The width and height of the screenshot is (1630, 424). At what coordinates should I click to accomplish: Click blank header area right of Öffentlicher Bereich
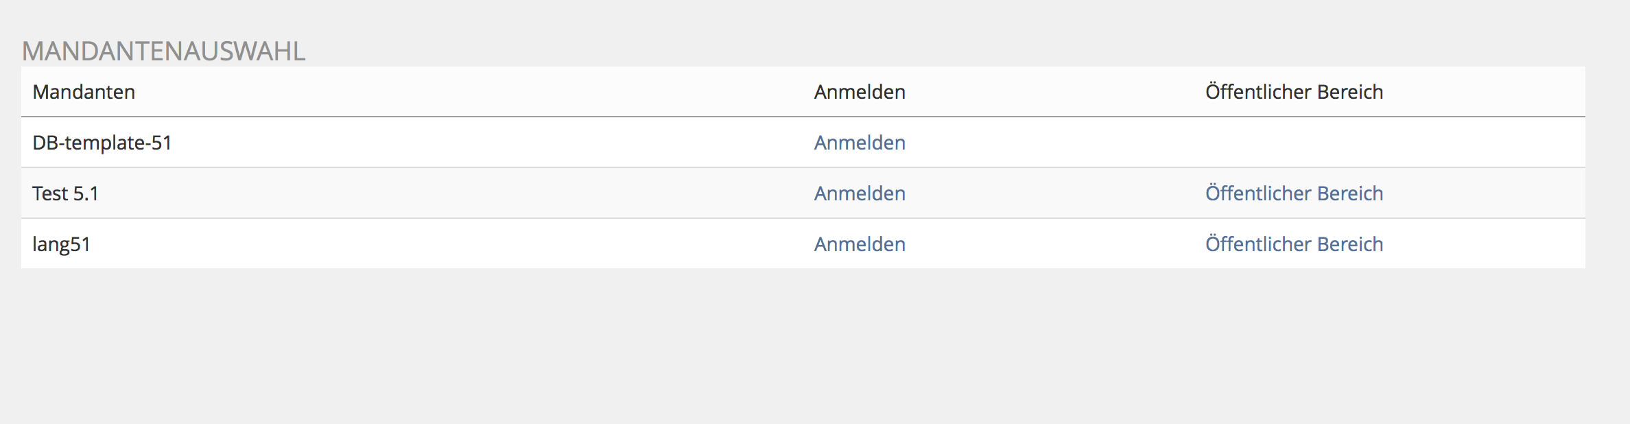tap(1489, 92)
